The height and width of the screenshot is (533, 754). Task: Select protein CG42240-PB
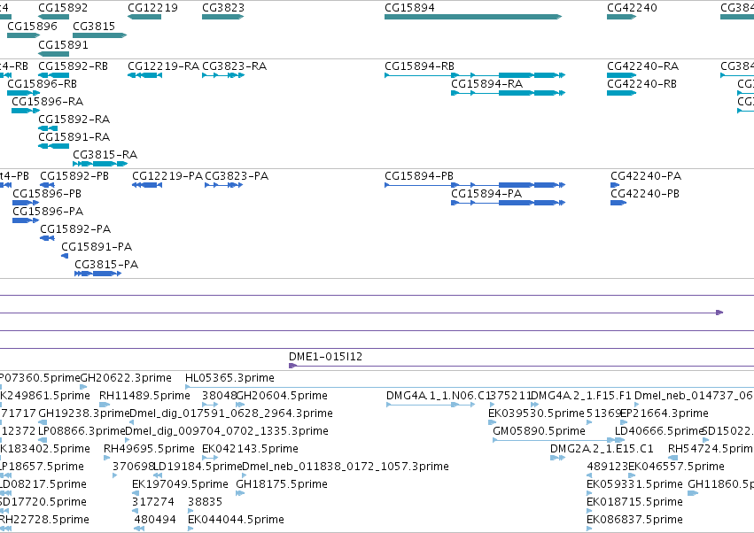[645, 194]
